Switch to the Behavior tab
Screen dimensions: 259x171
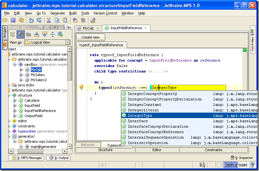[x=88, y=145]
